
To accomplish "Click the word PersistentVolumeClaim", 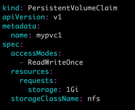I will (x=73, y=8).
